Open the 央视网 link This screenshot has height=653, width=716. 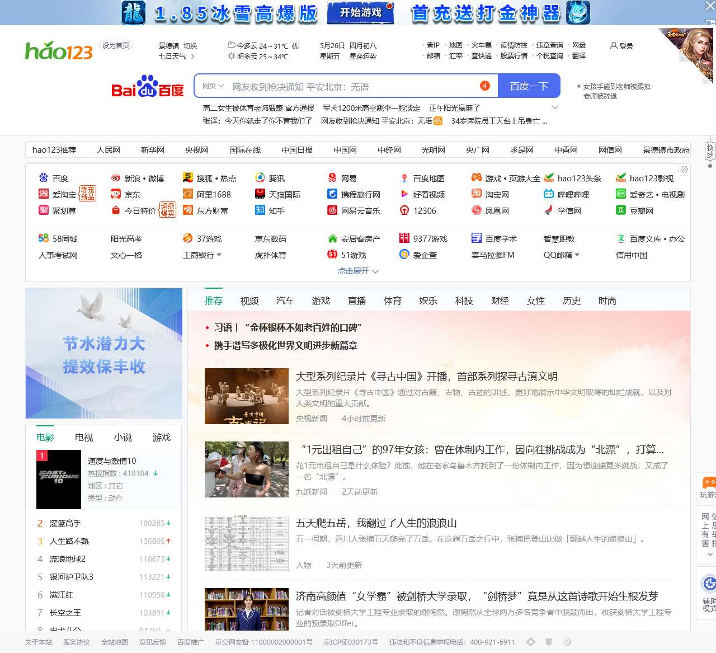pos(197,150)
